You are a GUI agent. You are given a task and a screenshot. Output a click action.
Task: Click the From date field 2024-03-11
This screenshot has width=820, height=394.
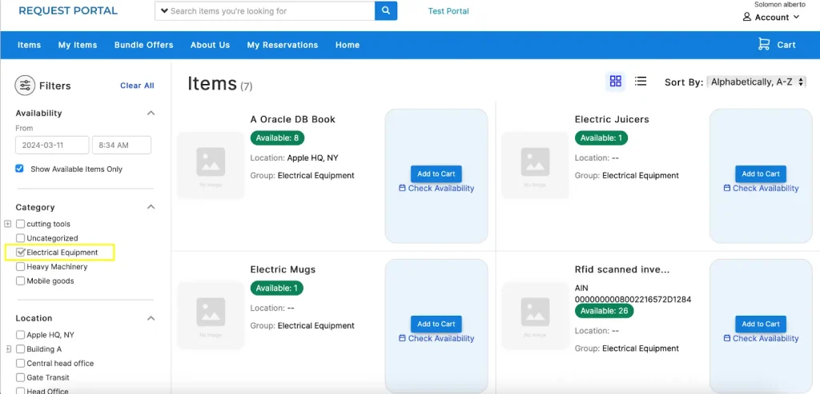(52, 145)
